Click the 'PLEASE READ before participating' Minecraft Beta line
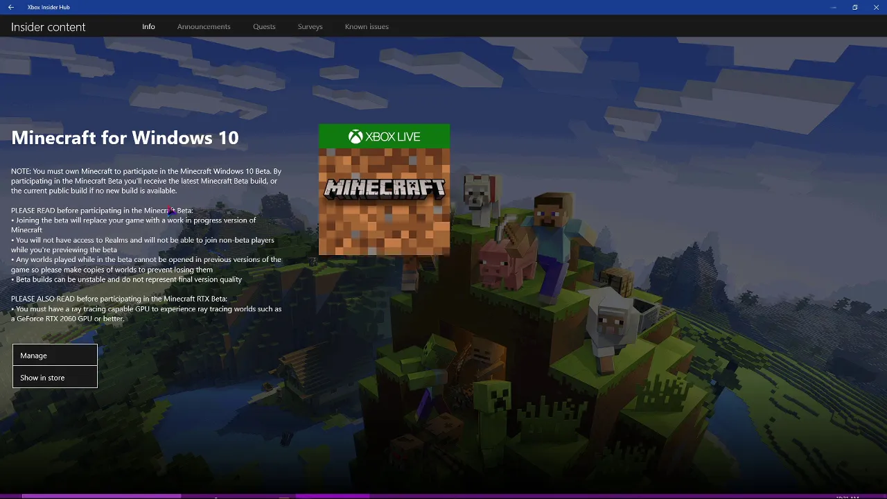Screen dimensions: 887x499 coord(102,210)
